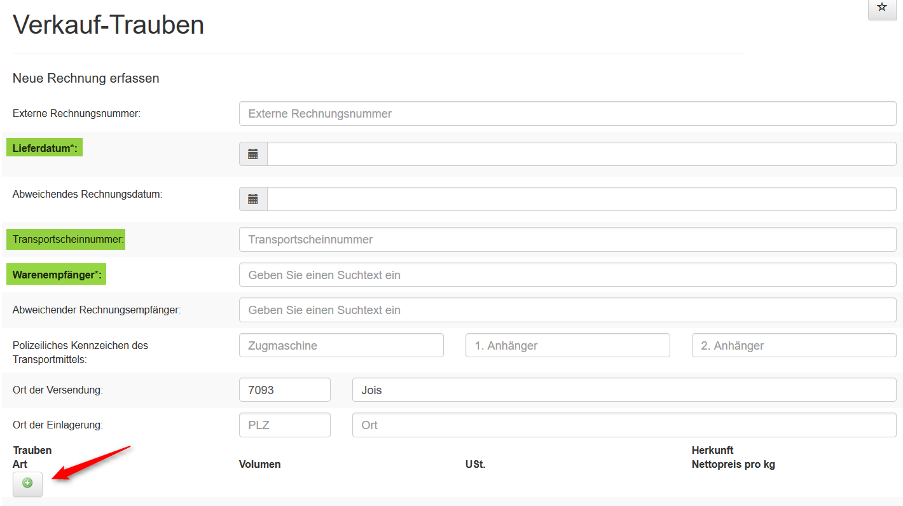Viewport: 903px width, 506px height.
Task: Click the PLZ field for Ort der Einlagerung
Action: pos(284,425)
